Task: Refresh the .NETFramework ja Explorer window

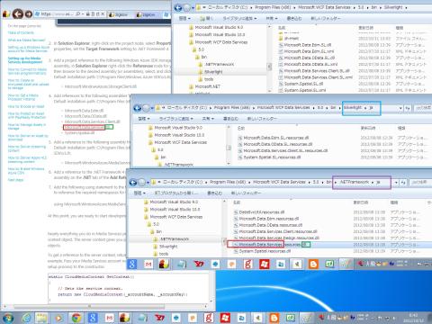Action: pos(403,182)
